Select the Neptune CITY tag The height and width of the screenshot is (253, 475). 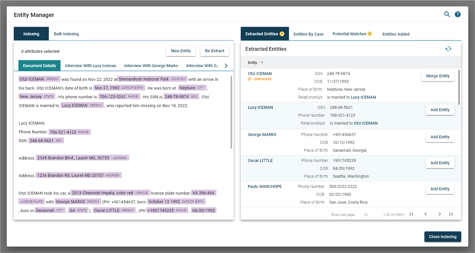192,88
